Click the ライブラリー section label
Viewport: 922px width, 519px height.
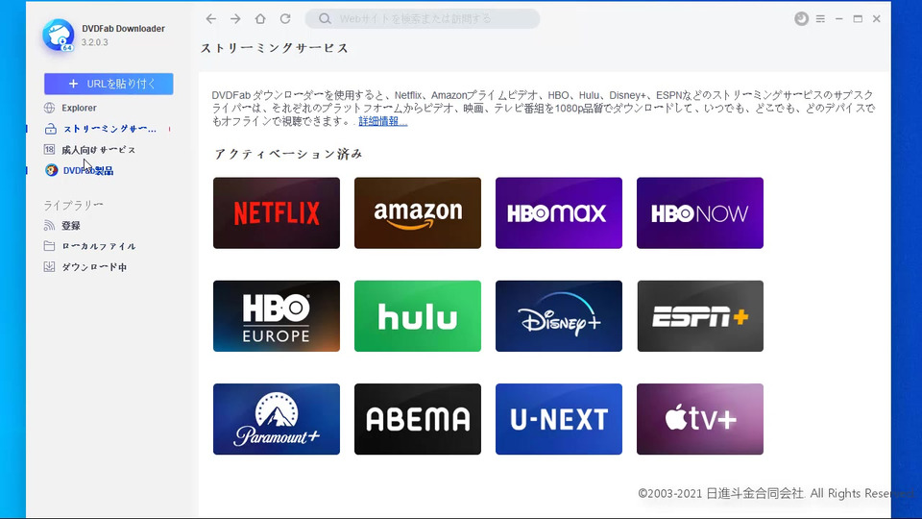(74, 205)
